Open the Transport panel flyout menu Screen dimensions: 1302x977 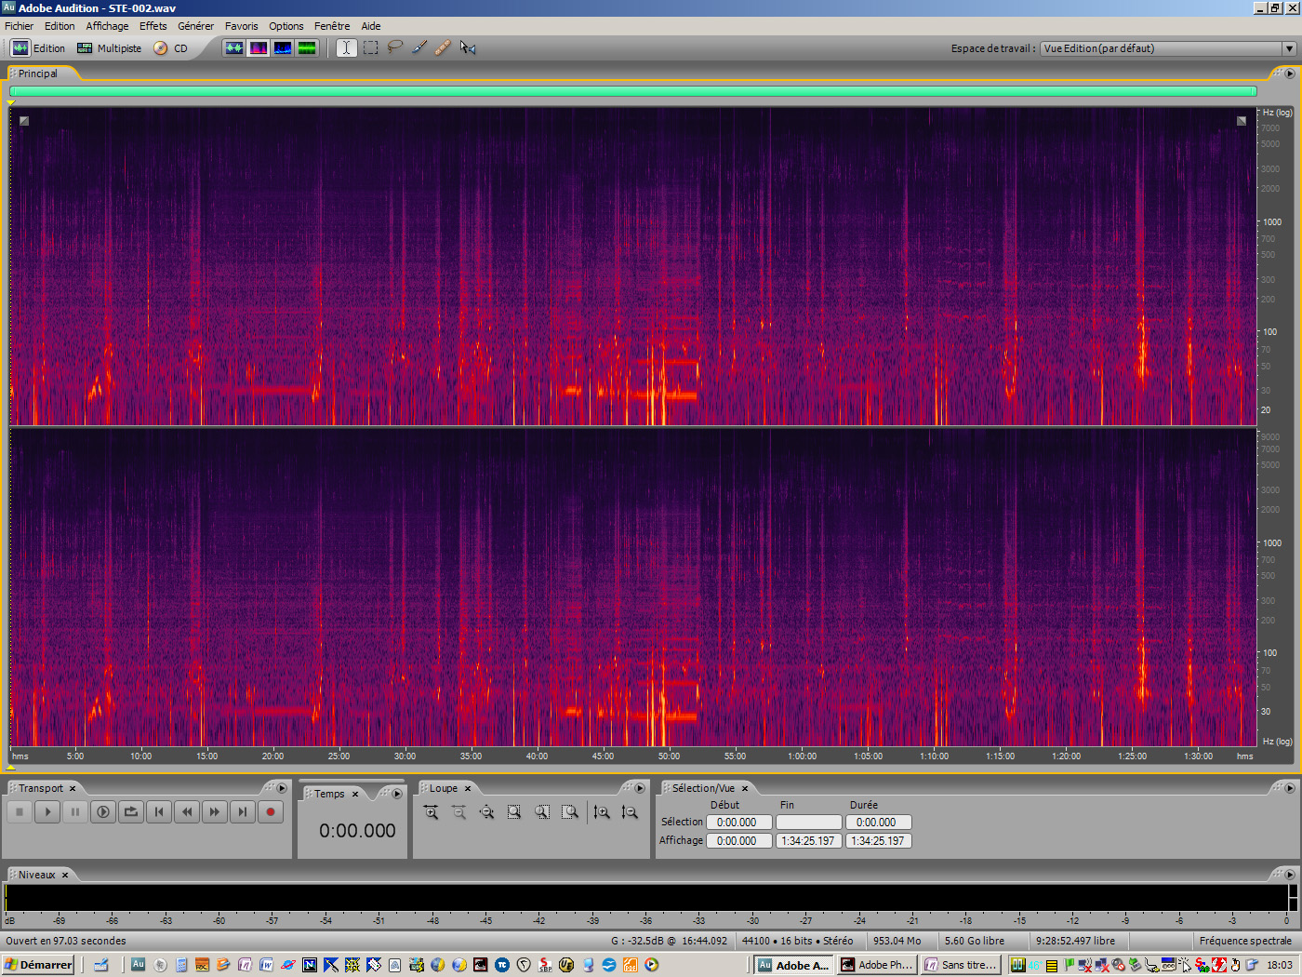coord(282,787)
